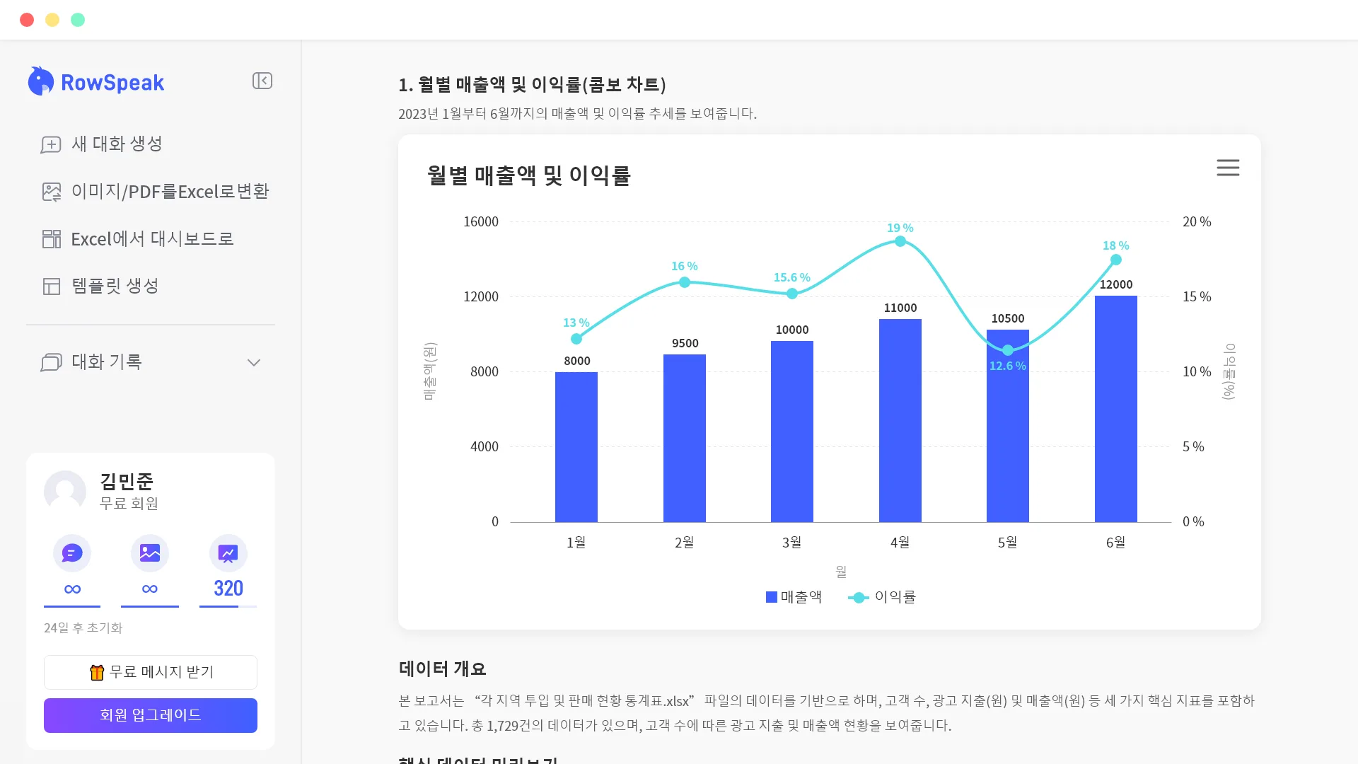
Task: Click the 김민준 profile avatar
Action: 65,491
